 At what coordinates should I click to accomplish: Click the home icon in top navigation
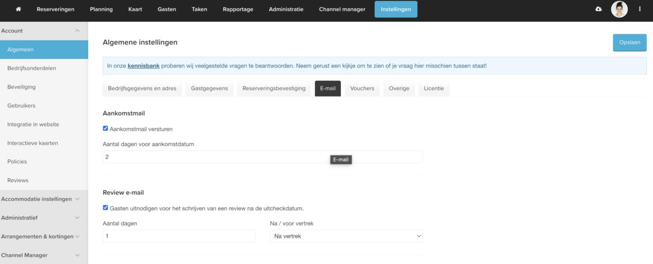(x=18, y=10)
